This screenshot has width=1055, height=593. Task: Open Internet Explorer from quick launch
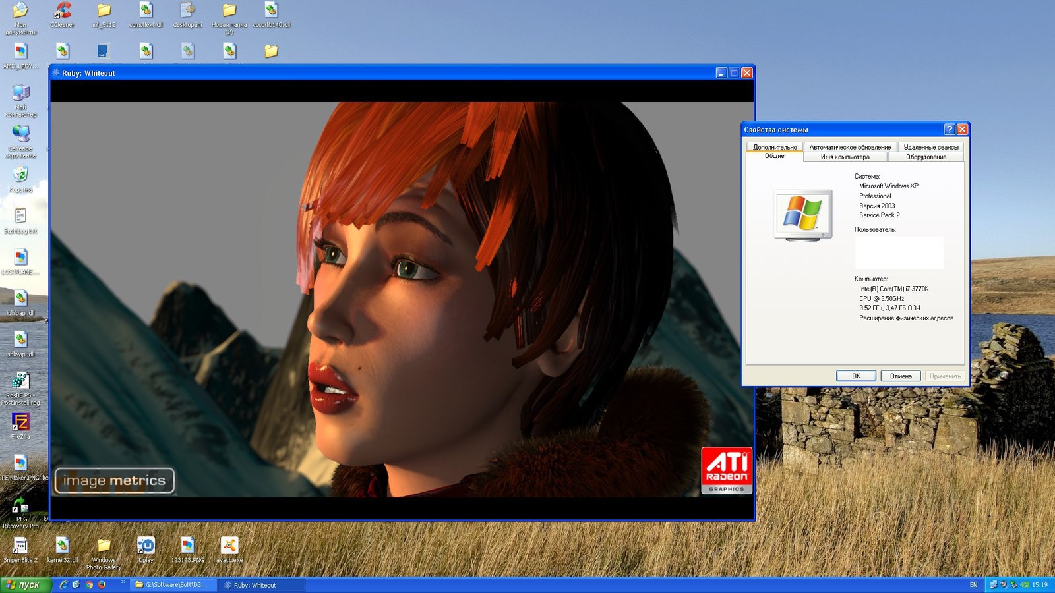tap(64, 585)
